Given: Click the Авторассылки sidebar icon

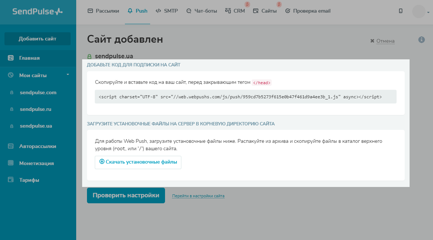Looking at the screenshot, I should pos(11,146).
